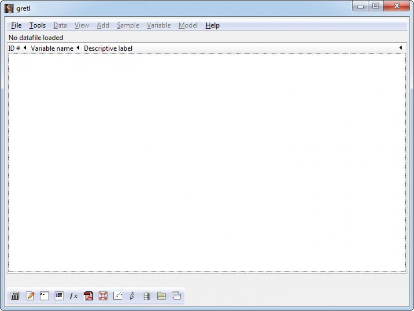Click the empty variable list area
The width and height of the screenshot is (414, 311).
(x=207, y=163)
